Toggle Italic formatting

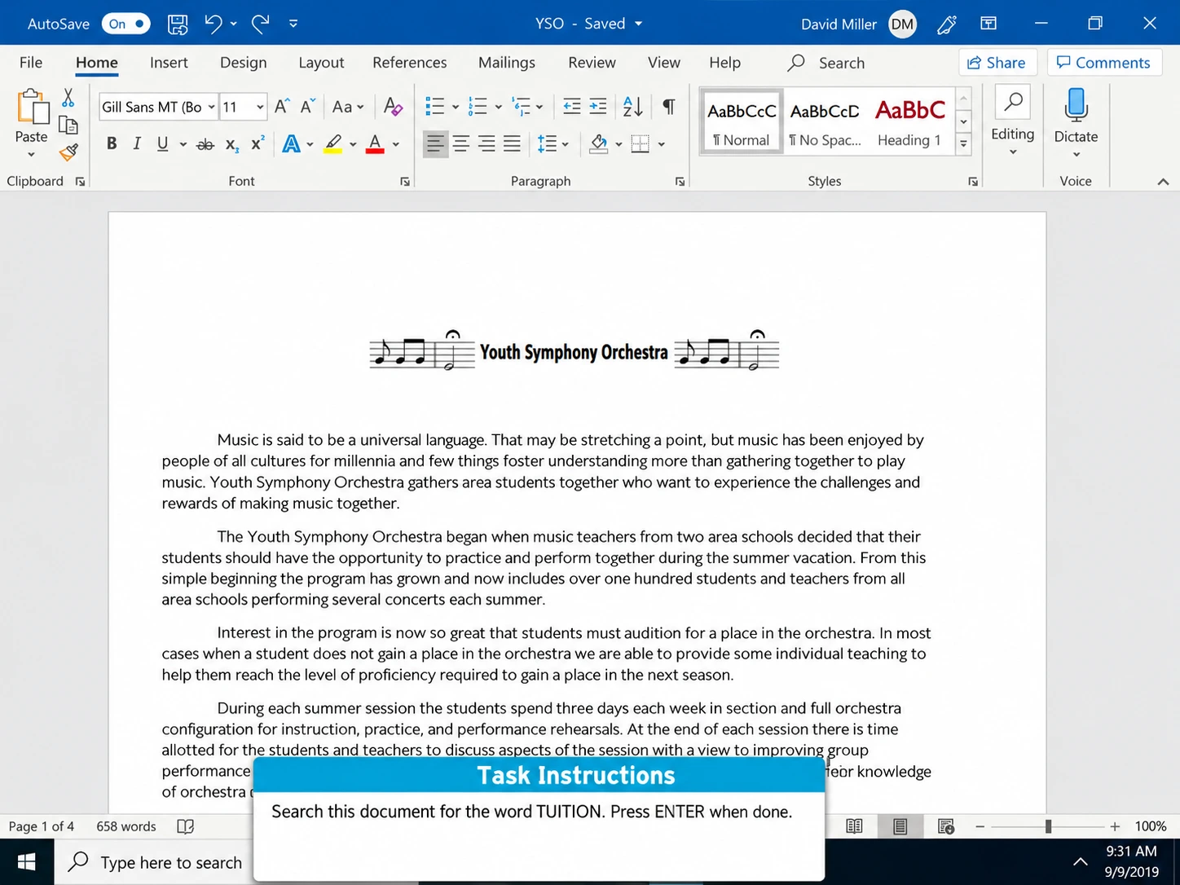[x=137, y=144]
